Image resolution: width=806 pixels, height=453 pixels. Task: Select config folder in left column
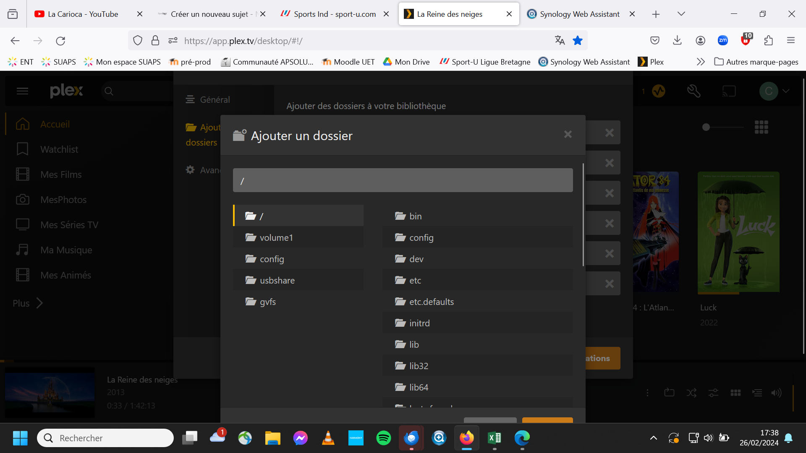click(298, 259)
